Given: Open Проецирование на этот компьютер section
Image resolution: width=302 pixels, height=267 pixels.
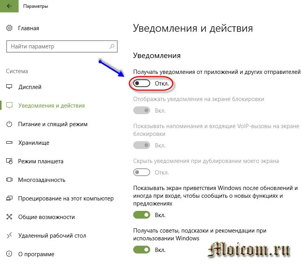Looking at the screenshot, I should coord(66,198).
